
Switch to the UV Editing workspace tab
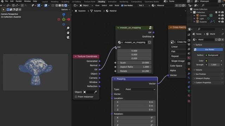[x=76, y=2]
